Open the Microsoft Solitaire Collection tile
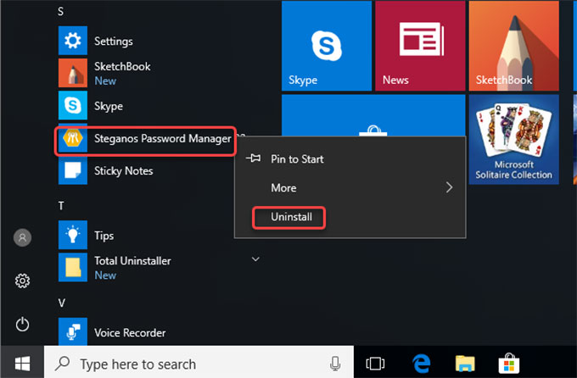 (513, 139)
